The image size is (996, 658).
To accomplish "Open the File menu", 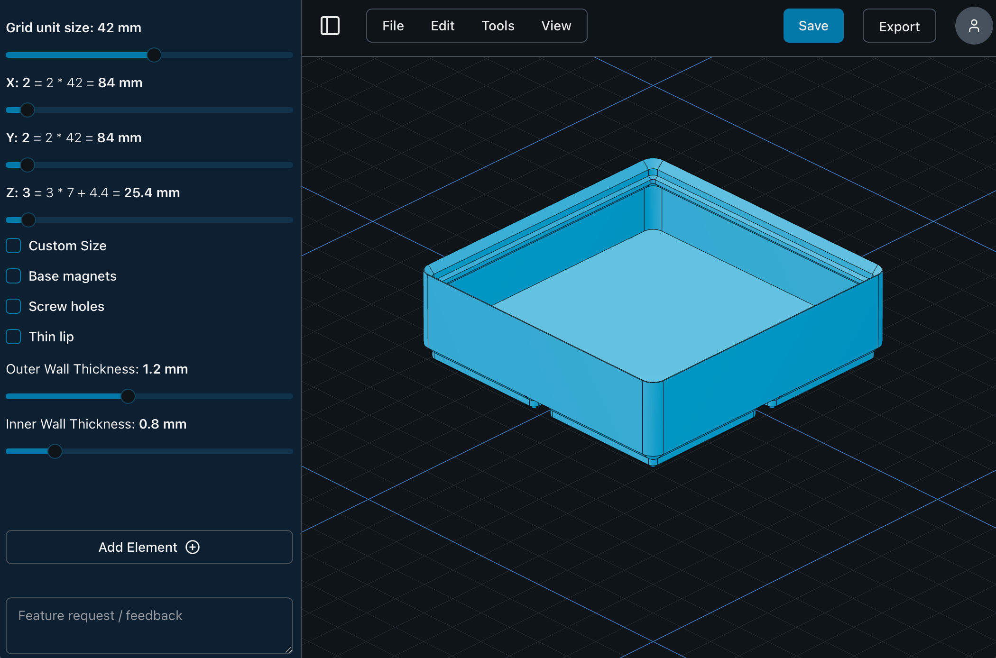I will tap(393, 26).
